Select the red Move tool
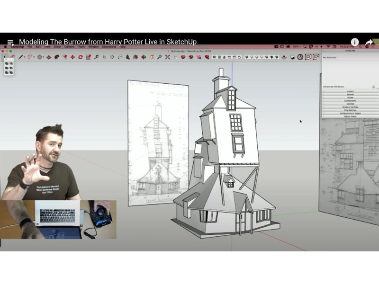This screenshot has width=379, height=284. 72,57
